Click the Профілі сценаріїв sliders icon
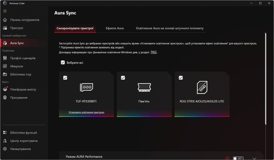Screen dimensions: 274x160 (x=5, y=58)
